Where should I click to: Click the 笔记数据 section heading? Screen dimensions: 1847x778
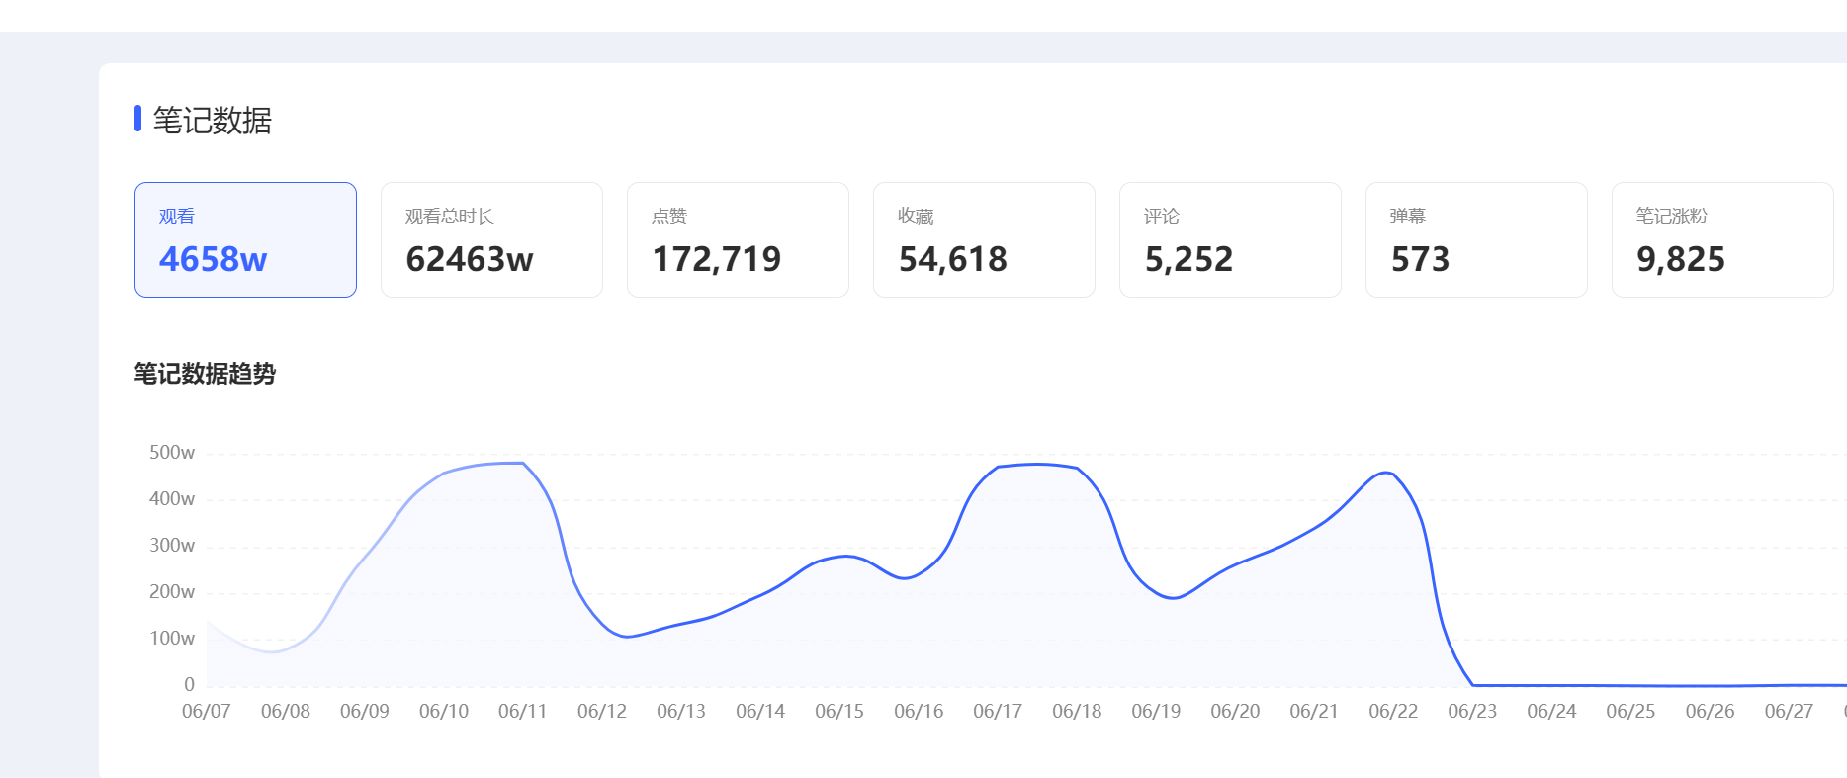click(212, 120)
